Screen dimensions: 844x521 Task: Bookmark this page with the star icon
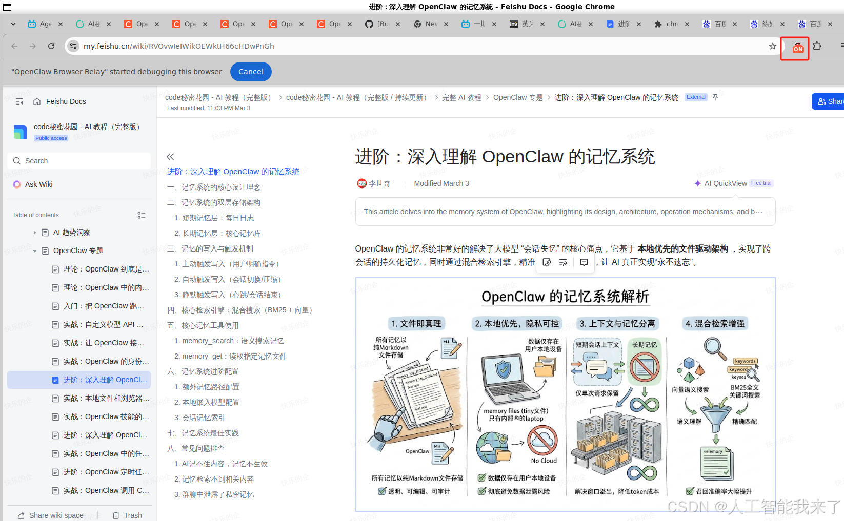pos(773,46)
